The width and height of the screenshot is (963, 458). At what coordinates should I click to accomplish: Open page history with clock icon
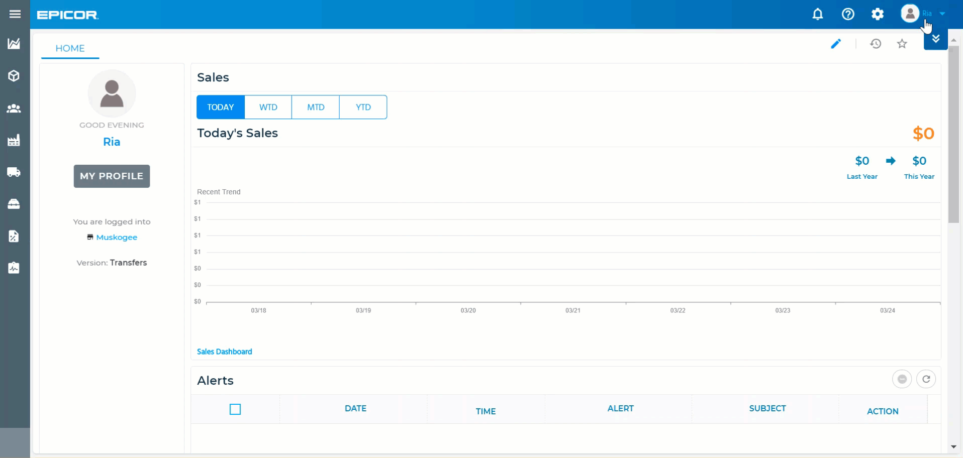(x=876, y=44)
